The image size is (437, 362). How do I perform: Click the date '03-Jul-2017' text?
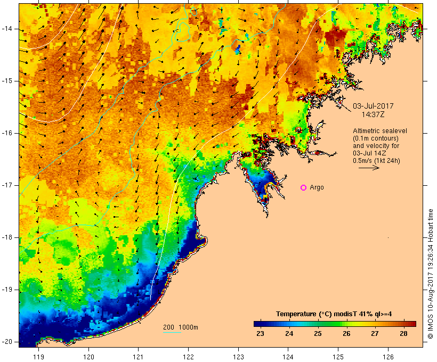(x=373, y=106)
